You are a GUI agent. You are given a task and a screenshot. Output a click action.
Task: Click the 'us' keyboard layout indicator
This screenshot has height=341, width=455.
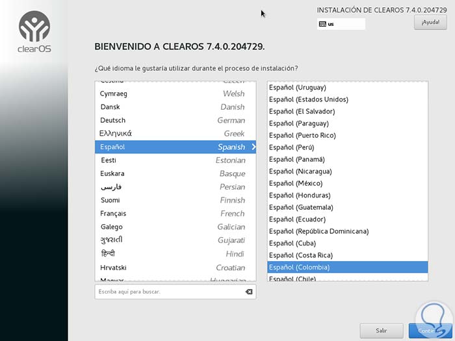point(341,24)
